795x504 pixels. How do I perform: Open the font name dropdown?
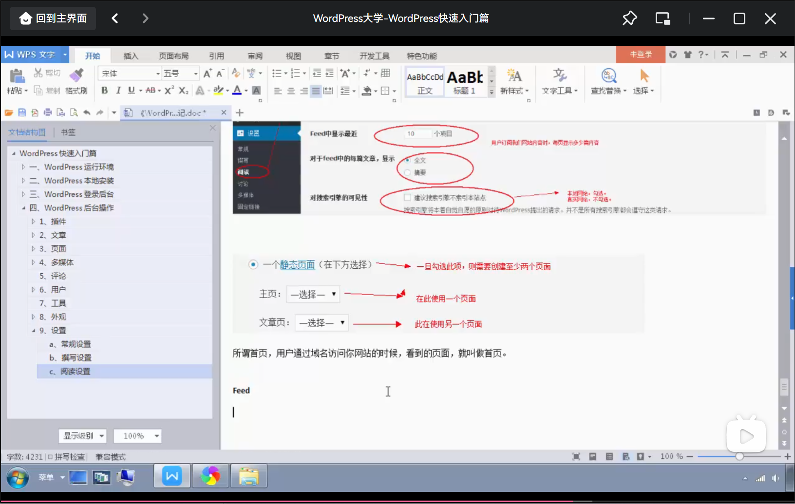click(158, 74)
